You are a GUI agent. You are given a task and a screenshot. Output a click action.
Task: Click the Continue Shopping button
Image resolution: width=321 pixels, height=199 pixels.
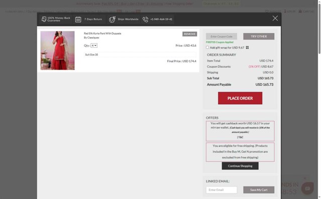(x=240, y=166)
